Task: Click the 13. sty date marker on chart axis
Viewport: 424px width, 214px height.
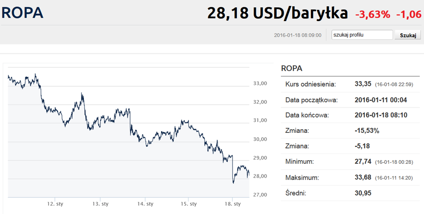Action: tap(101, 204)
